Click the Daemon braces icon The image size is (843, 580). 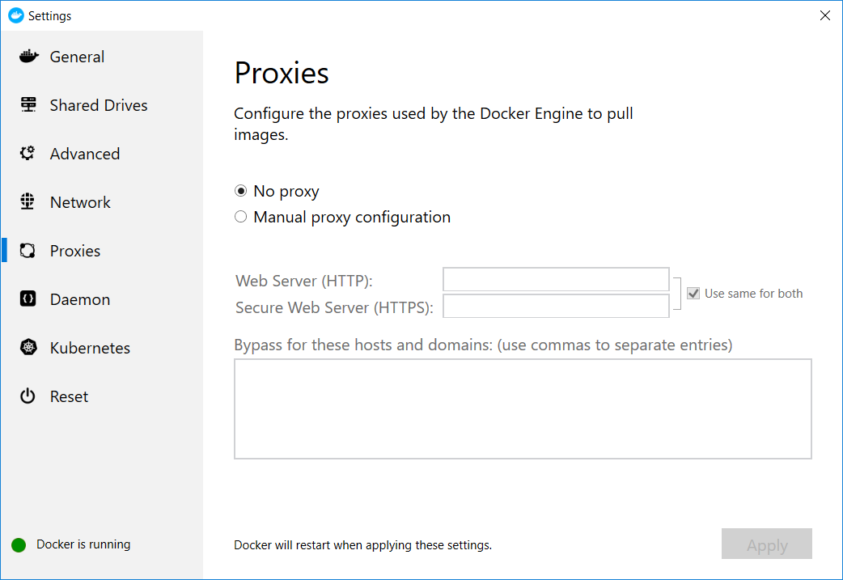point(28,299)
